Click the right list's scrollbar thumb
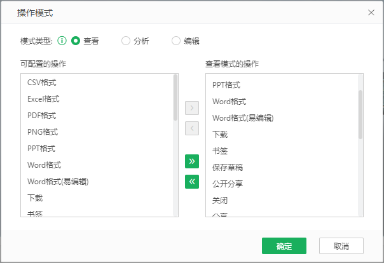384x263 pixels. [x=360, y=114]
